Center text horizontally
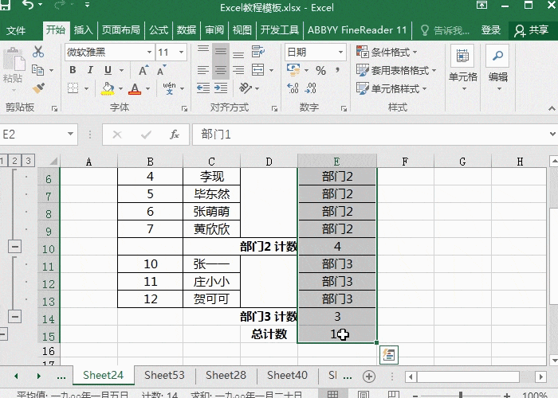Screen dimensions: 558x398 221,70
